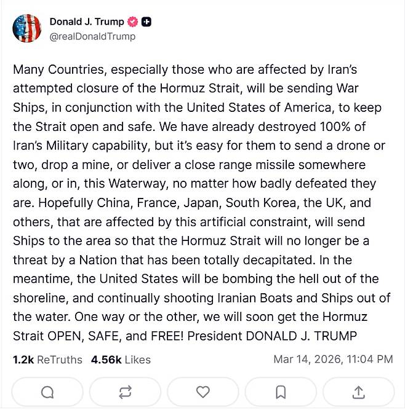The image size is (405, 410).
Task: Click the black plus badge beside name
Action: [x=146, y=22]
